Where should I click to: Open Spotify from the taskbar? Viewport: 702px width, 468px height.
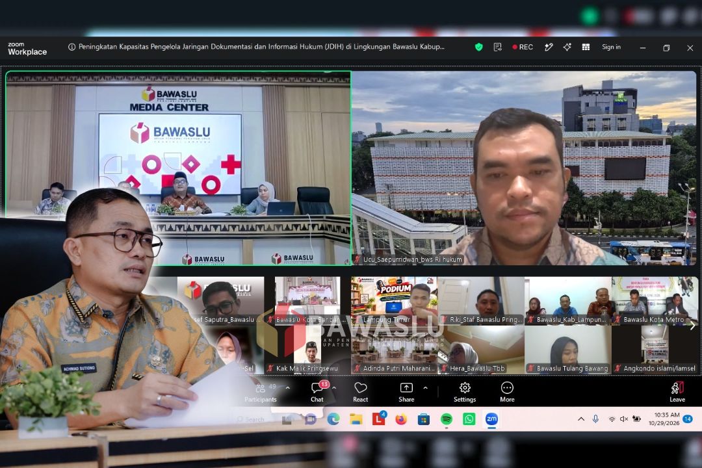click(447, 419)
